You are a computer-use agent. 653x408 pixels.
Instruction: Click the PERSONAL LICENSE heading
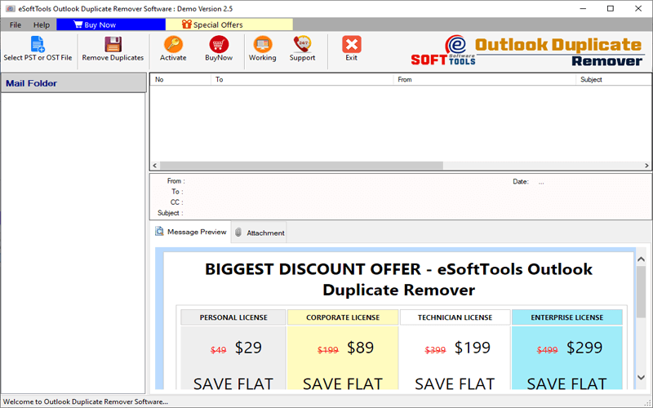(x=233, y=317)
